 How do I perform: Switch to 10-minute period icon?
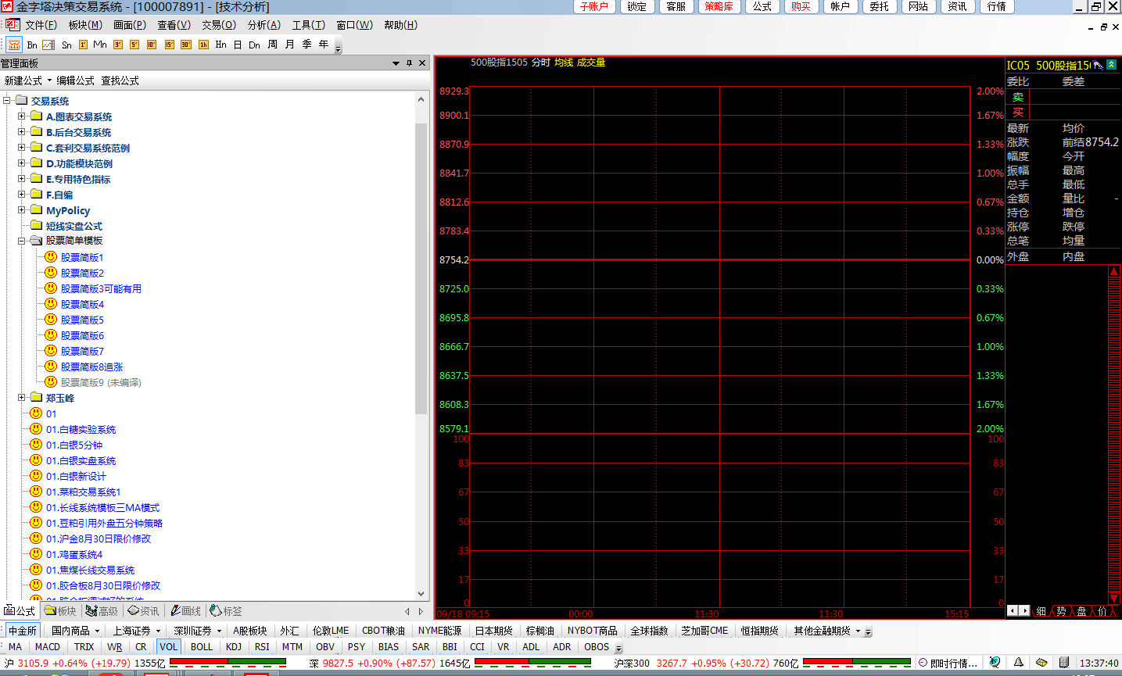pos(152,45)
